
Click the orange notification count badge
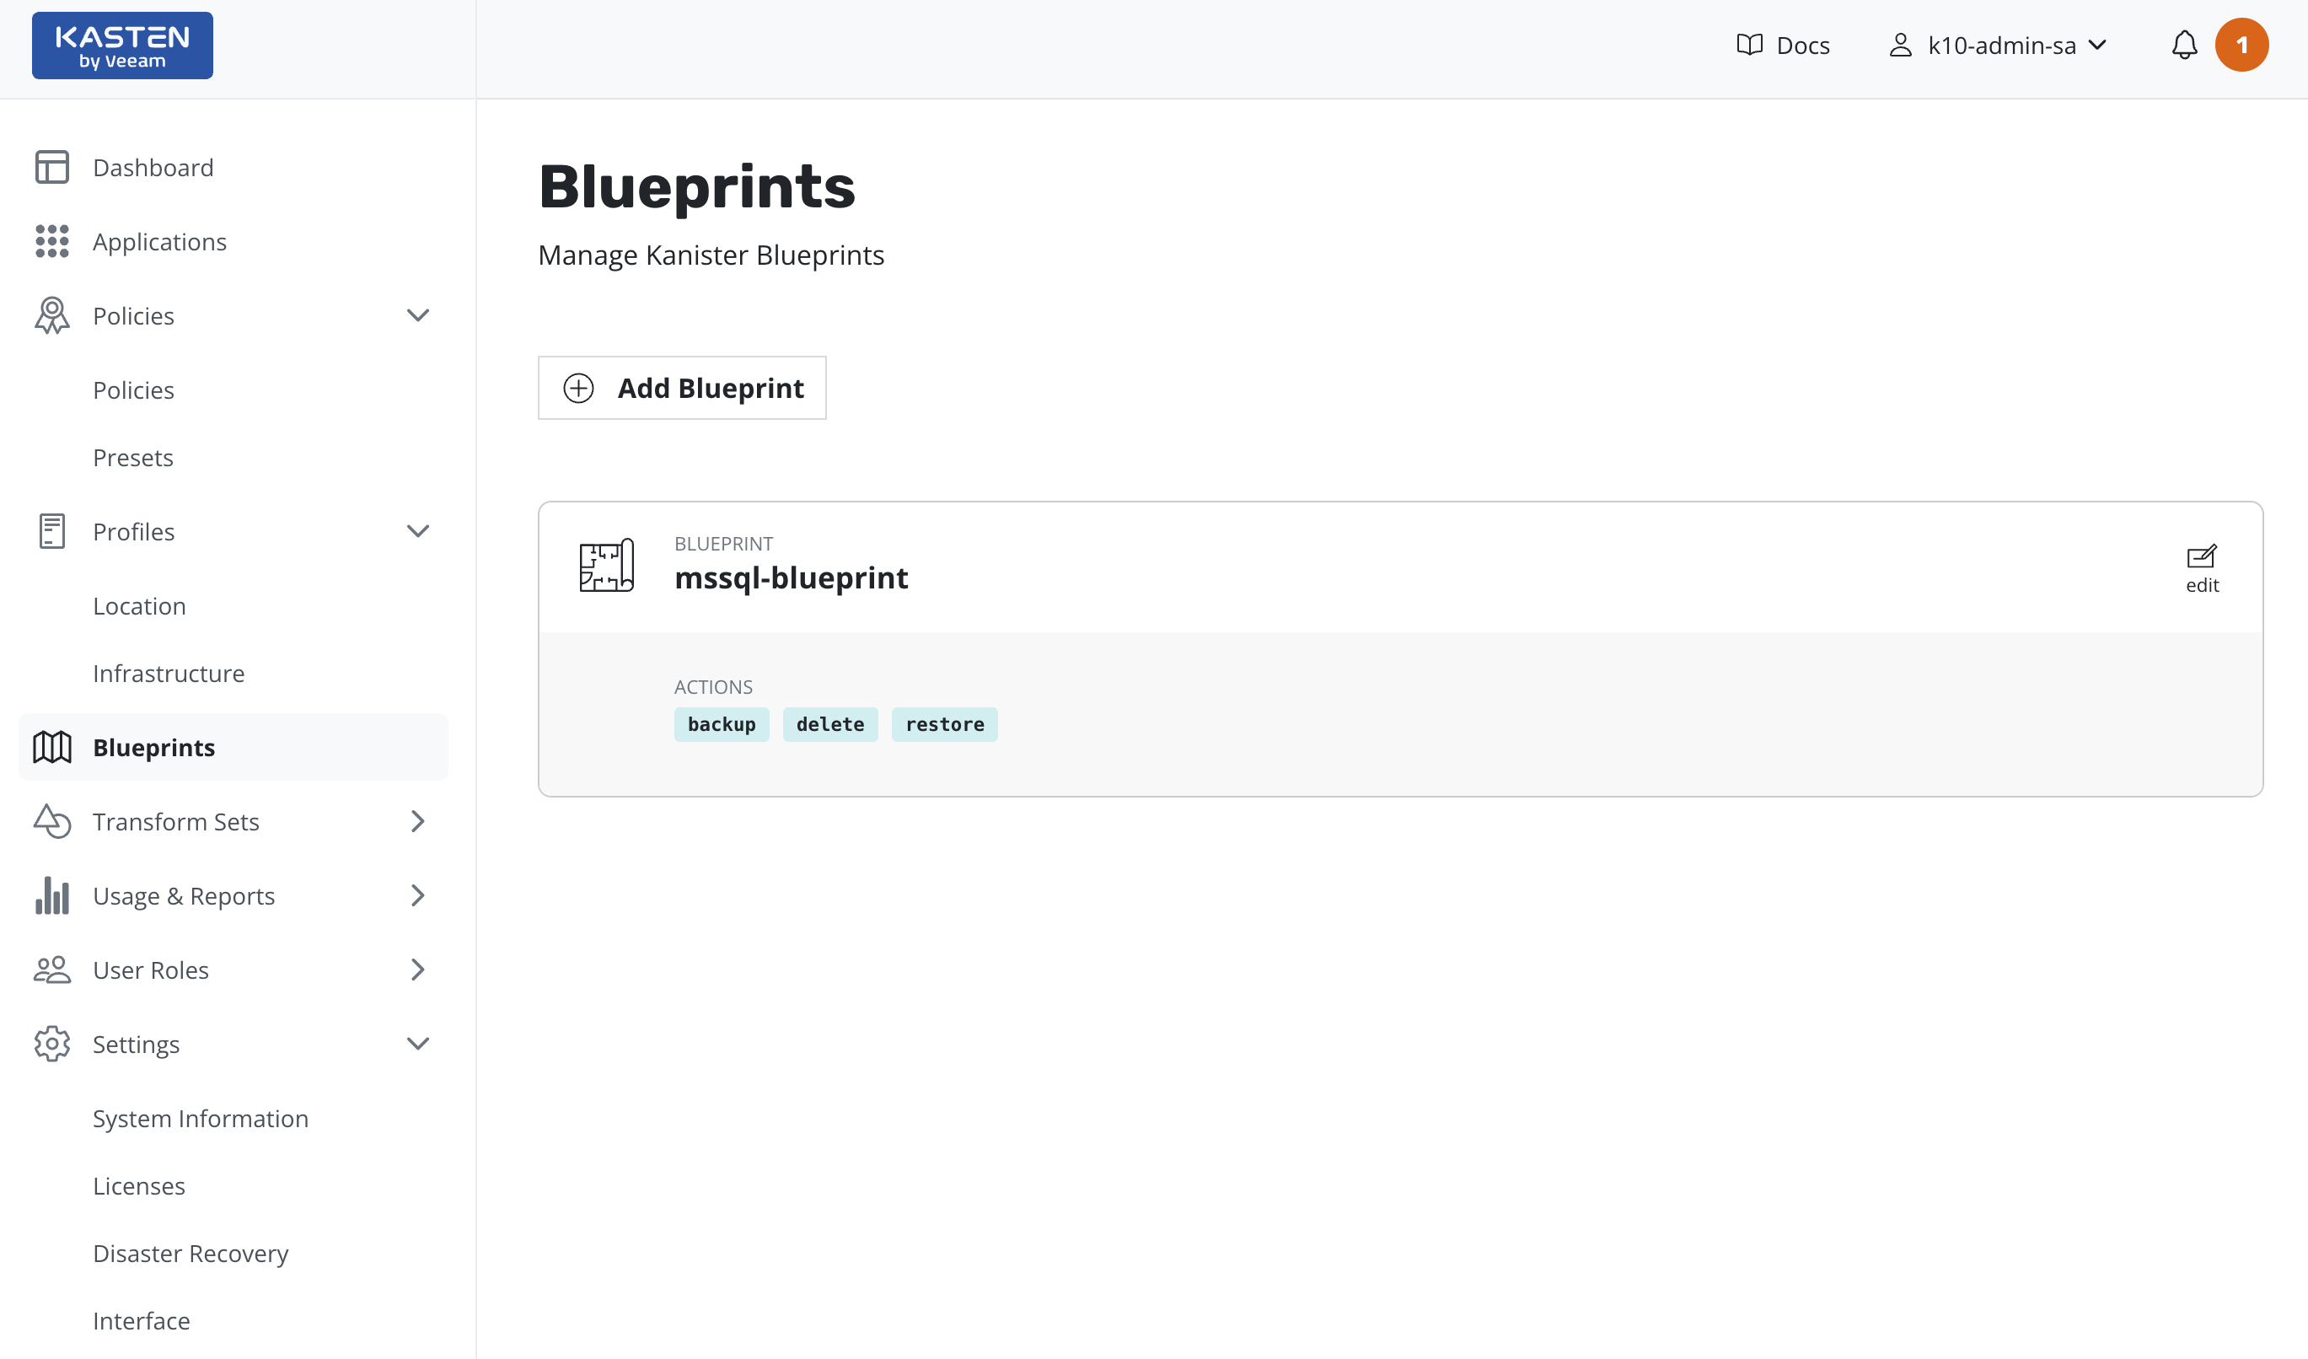(x=2241, y=46)
